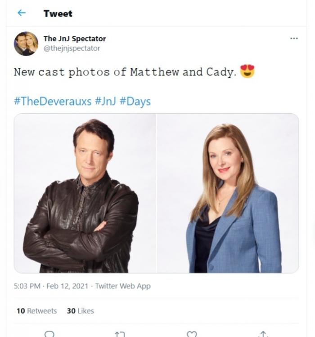Click The JnJ Spectator profile avatar
This screenshot has width=315, height=337.
[x=26, y=44]
